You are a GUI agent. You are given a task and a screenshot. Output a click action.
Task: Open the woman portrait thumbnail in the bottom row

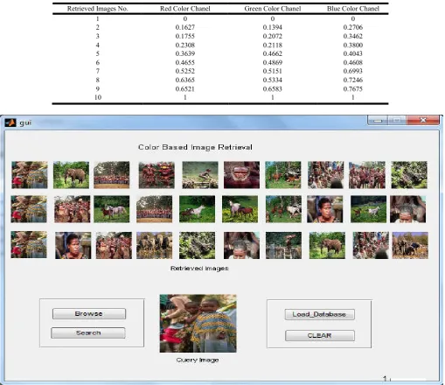point(73,245)
